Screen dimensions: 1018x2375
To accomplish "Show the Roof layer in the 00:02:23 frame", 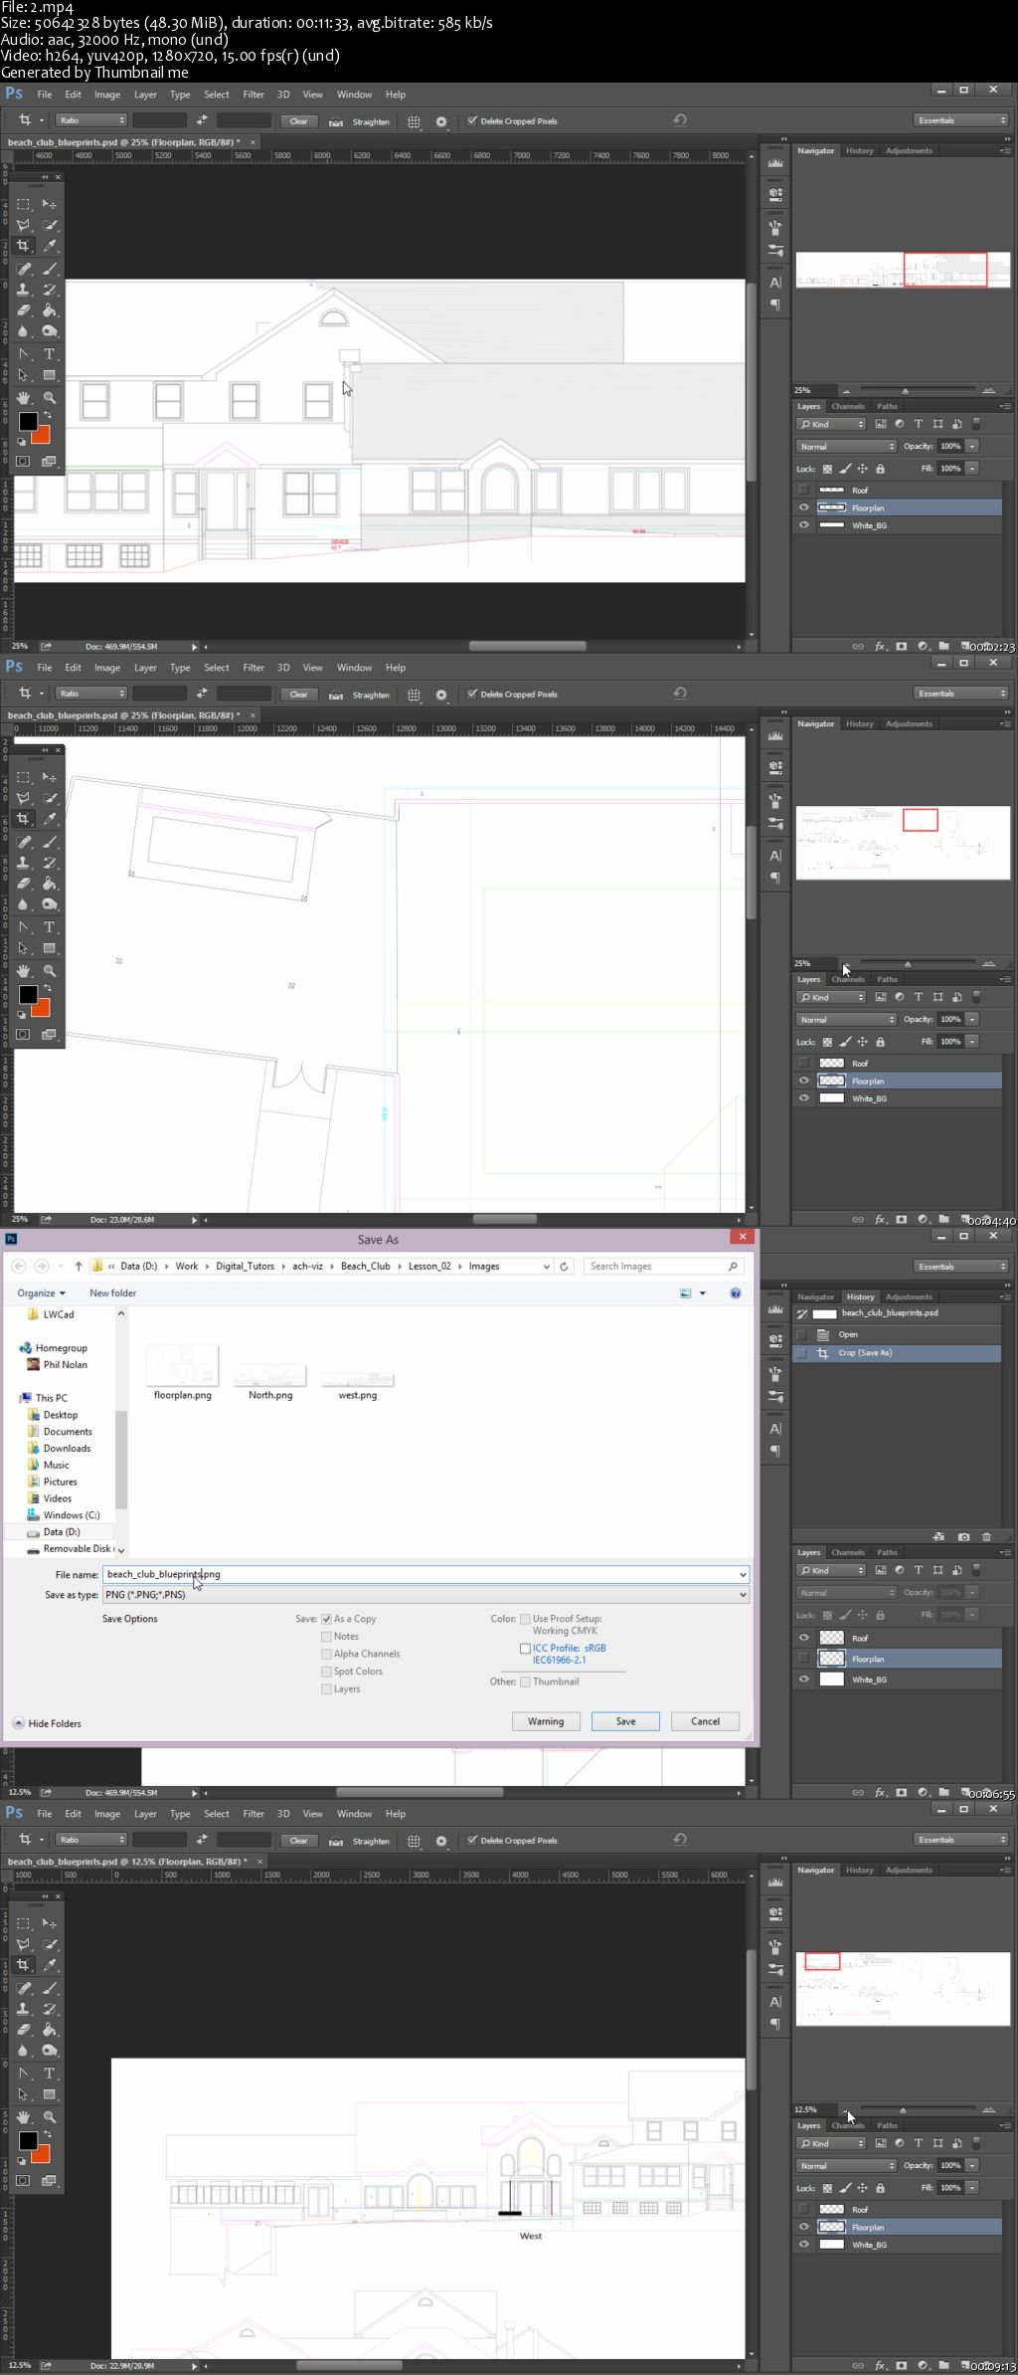I will [x=803, y=490].
